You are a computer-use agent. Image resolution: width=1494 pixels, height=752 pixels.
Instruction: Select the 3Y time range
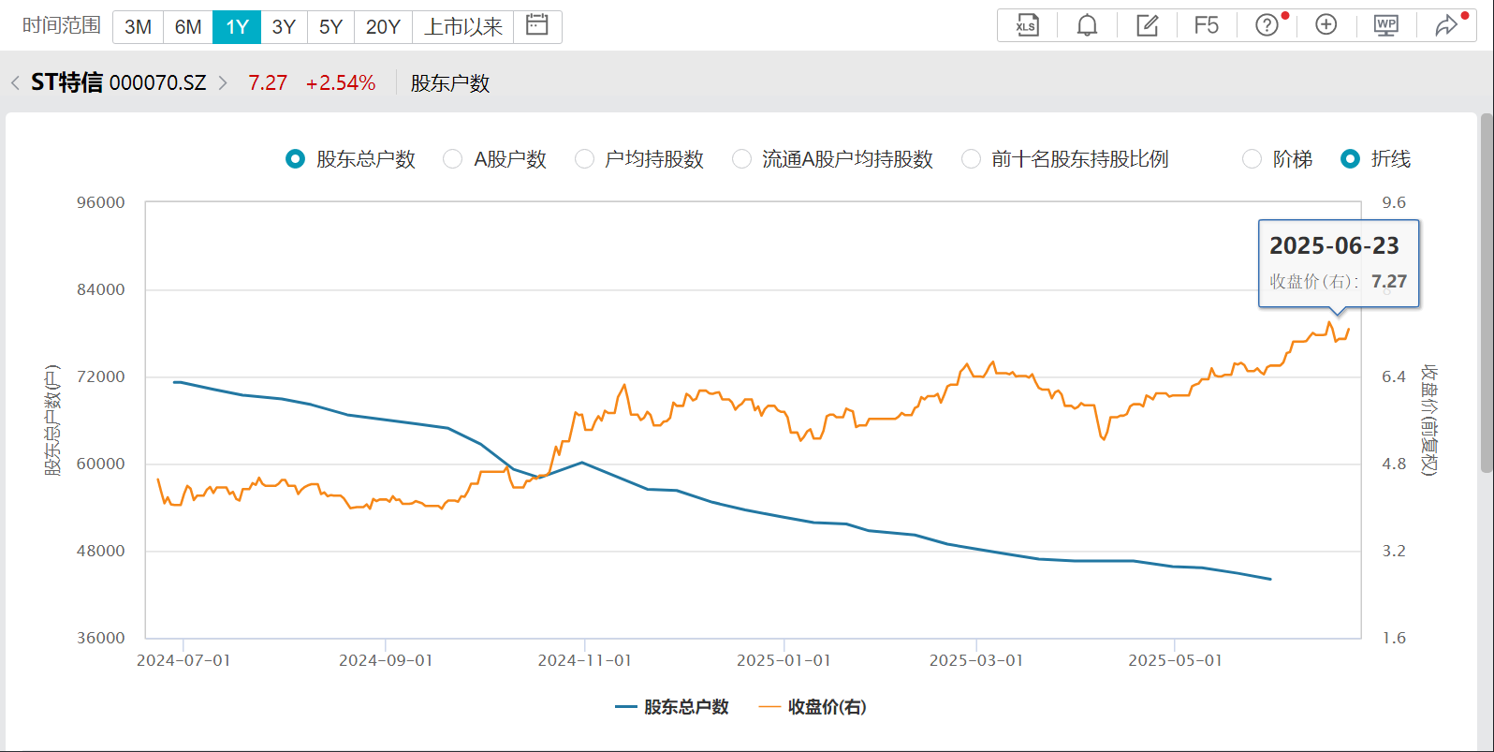(284, 27)
